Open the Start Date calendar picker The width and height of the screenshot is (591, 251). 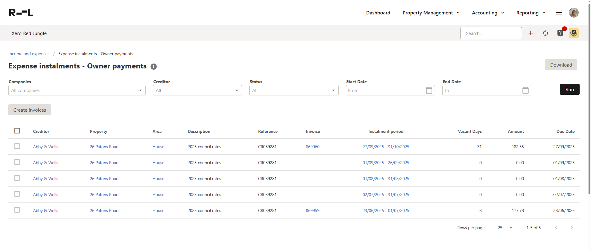tap(429, 90)
